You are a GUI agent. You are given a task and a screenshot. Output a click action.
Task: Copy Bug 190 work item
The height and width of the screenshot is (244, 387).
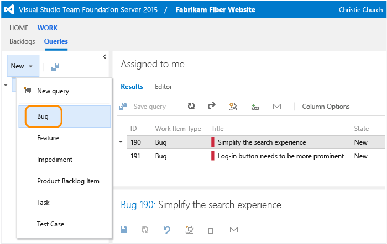coord(212,230)
